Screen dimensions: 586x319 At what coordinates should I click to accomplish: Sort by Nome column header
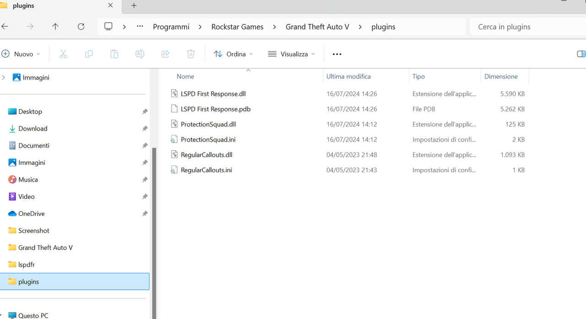[185, 77]
